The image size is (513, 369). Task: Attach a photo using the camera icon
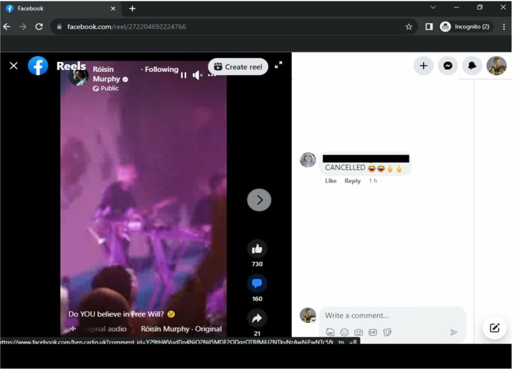358,333
